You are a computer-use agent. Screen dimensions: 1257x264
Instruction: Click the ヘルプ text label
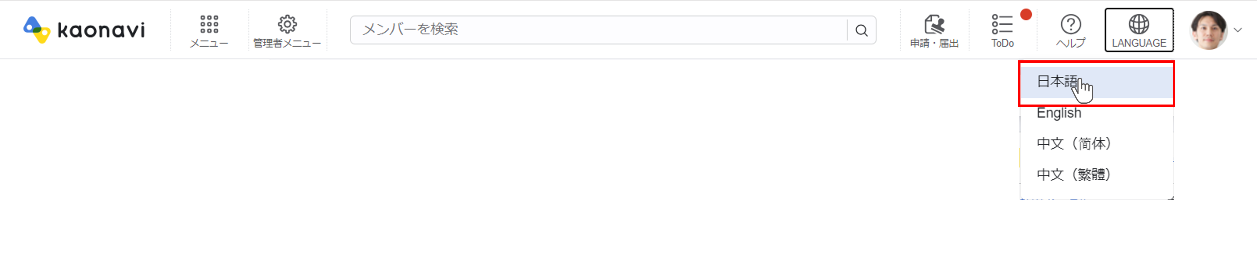(x=1071, y=43)
